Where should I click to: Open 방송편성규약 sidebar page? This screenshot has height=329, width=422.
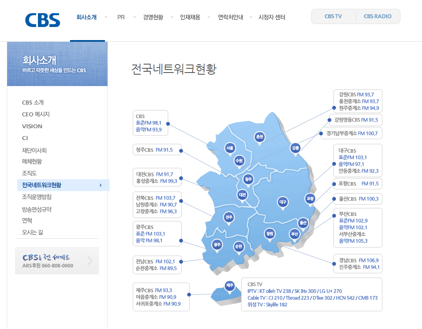click(x=37, y=210)
